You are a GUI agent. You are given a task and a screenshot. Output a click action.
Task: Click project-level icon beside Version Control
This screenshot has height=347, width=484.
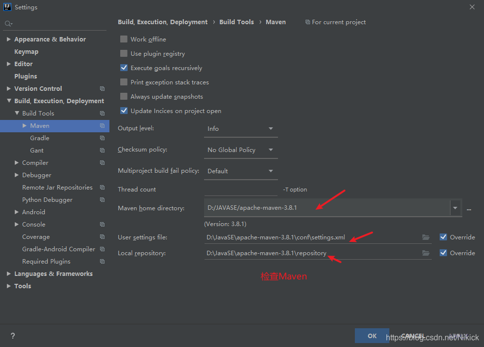(x=102, y=89)
